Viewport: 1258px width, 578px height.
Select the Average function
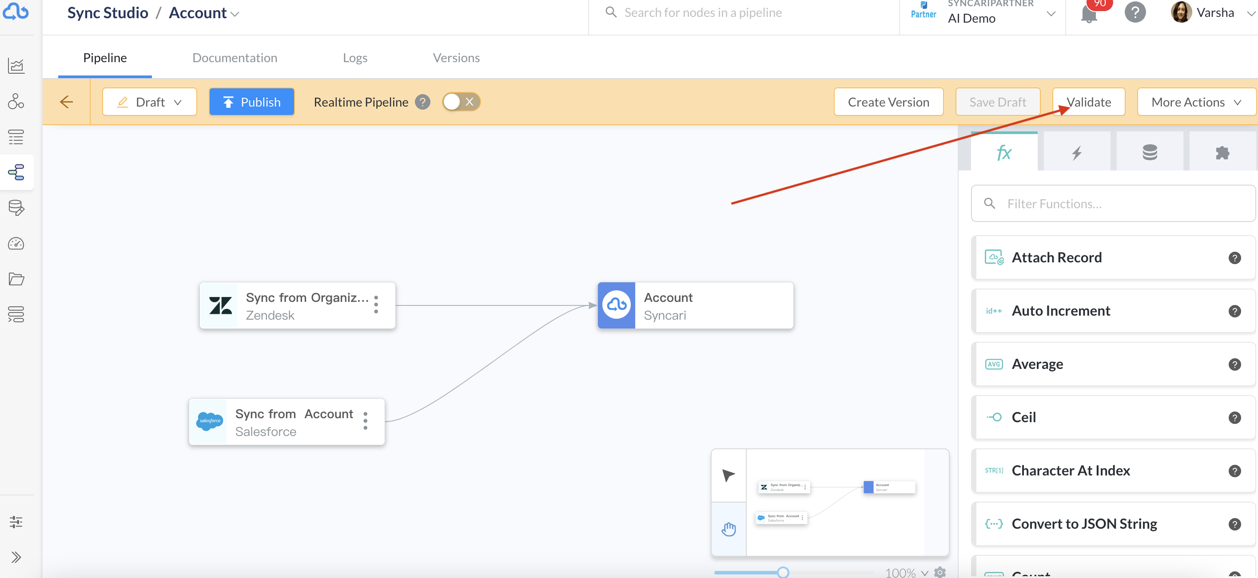[x=1113, y=364]
